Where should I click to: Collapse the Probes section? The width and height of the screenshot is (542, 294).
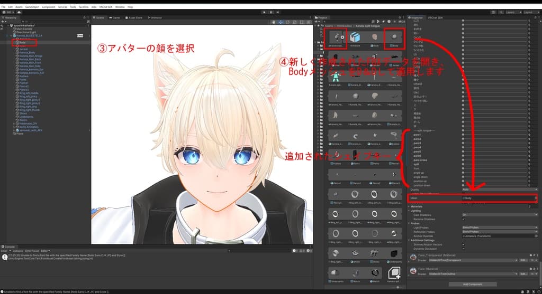click(409, 223)
